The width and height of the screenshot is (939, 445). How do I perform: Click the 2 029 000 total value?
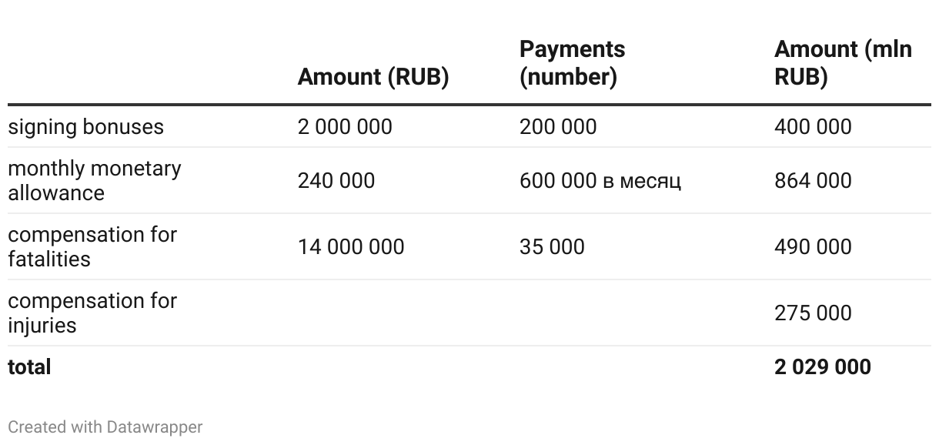pyautogui.click(x=823, y=366)
